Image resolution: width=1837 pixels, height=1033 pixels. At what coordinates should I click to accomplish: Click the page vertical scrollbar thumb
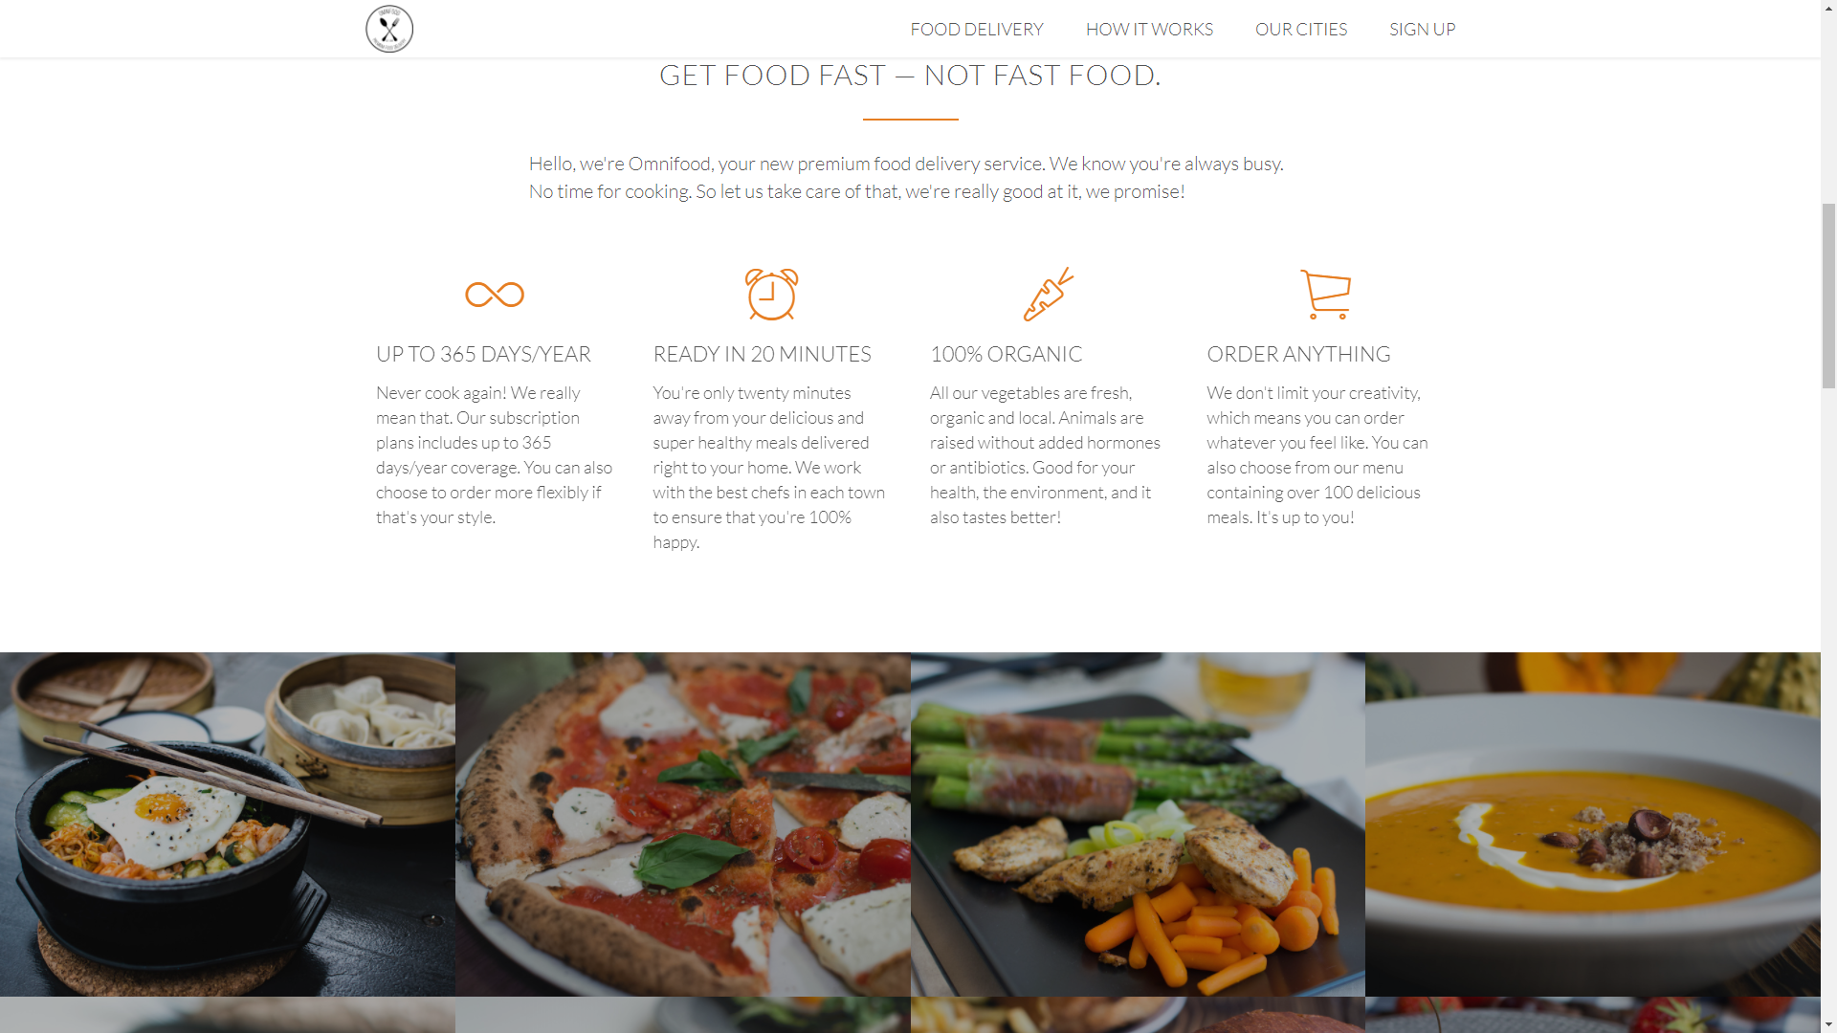[x=1828, y=296]
